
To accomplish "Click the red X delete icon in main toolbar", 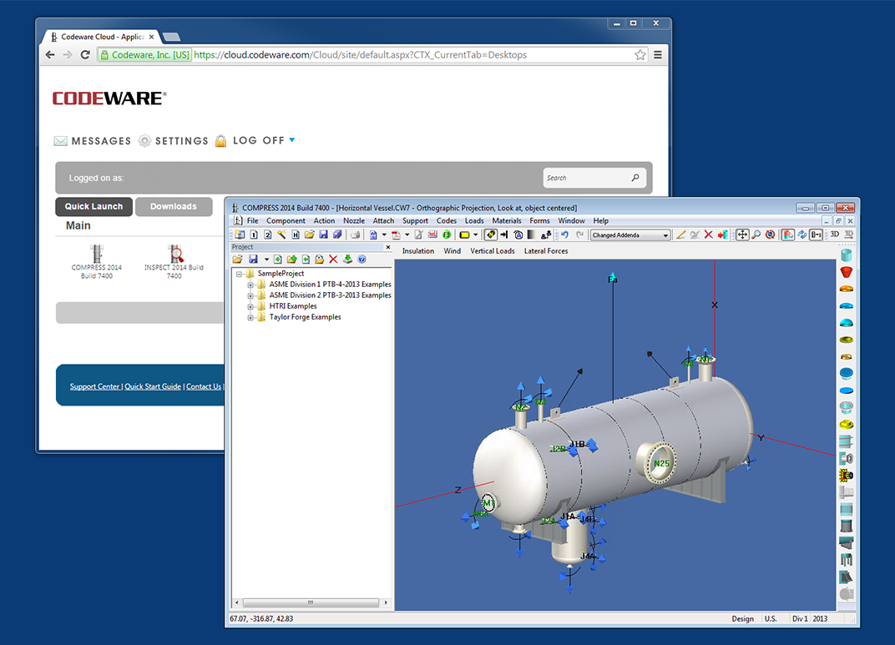I will click(708, 234).
